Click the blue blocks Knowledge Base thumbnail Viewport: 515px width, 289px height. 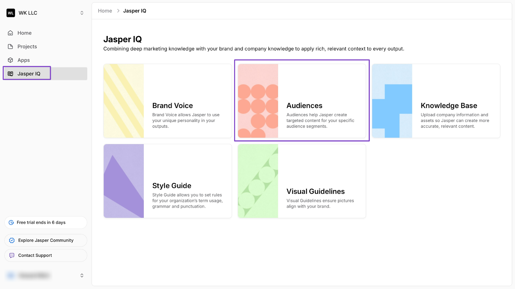click(x=392, y=101)
